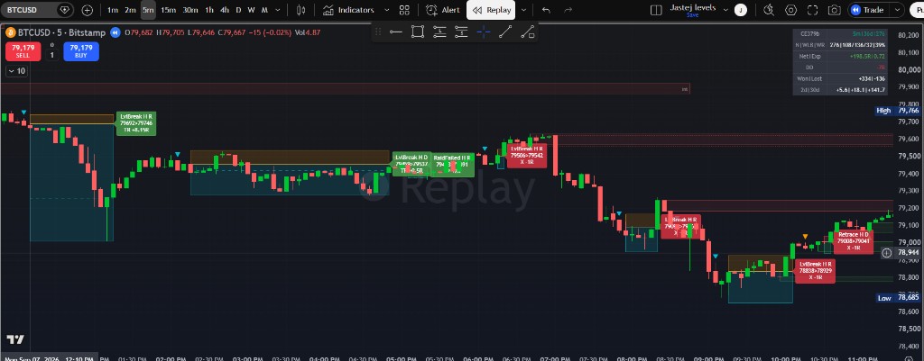Click the red LvlBreak 79506>79542 trade label
This screenshot has width=924, height=361.
click(x=526, y=155)
